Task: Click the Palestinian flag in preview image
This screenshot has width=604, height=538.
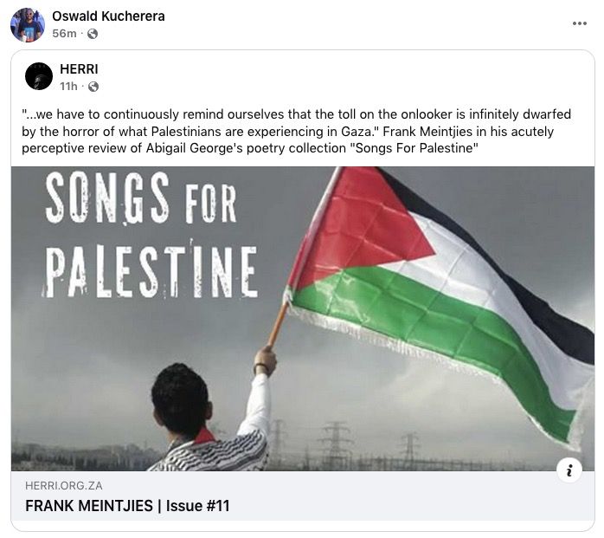Action: coord(433,286)
